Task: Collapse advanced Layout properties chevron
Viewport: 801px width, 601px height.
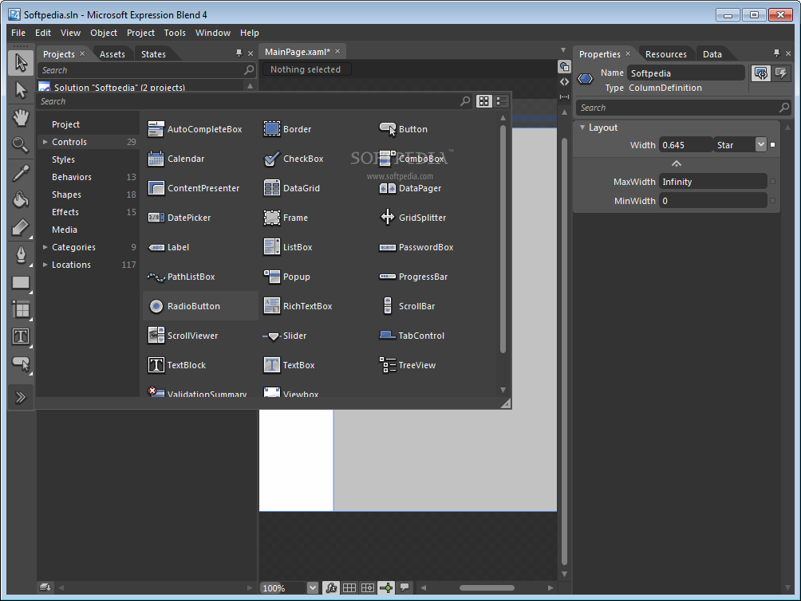Action: tap(677, 163)
